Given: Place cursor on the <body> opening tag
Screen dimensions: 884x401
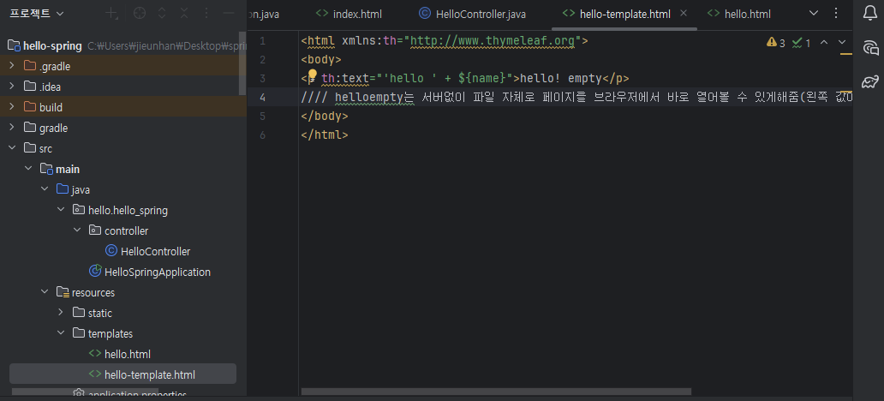Looking at the screenshot, I should click(x=321, y=59).
